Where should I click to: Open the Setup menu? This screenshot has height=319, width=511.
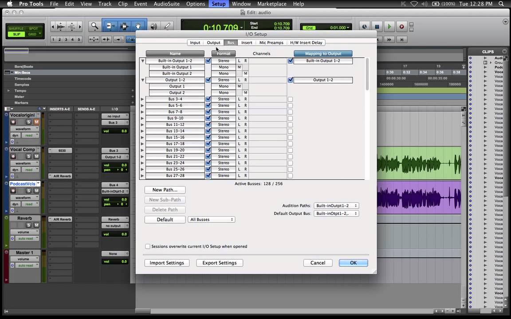pyautogui.click(x=218, y=4)
